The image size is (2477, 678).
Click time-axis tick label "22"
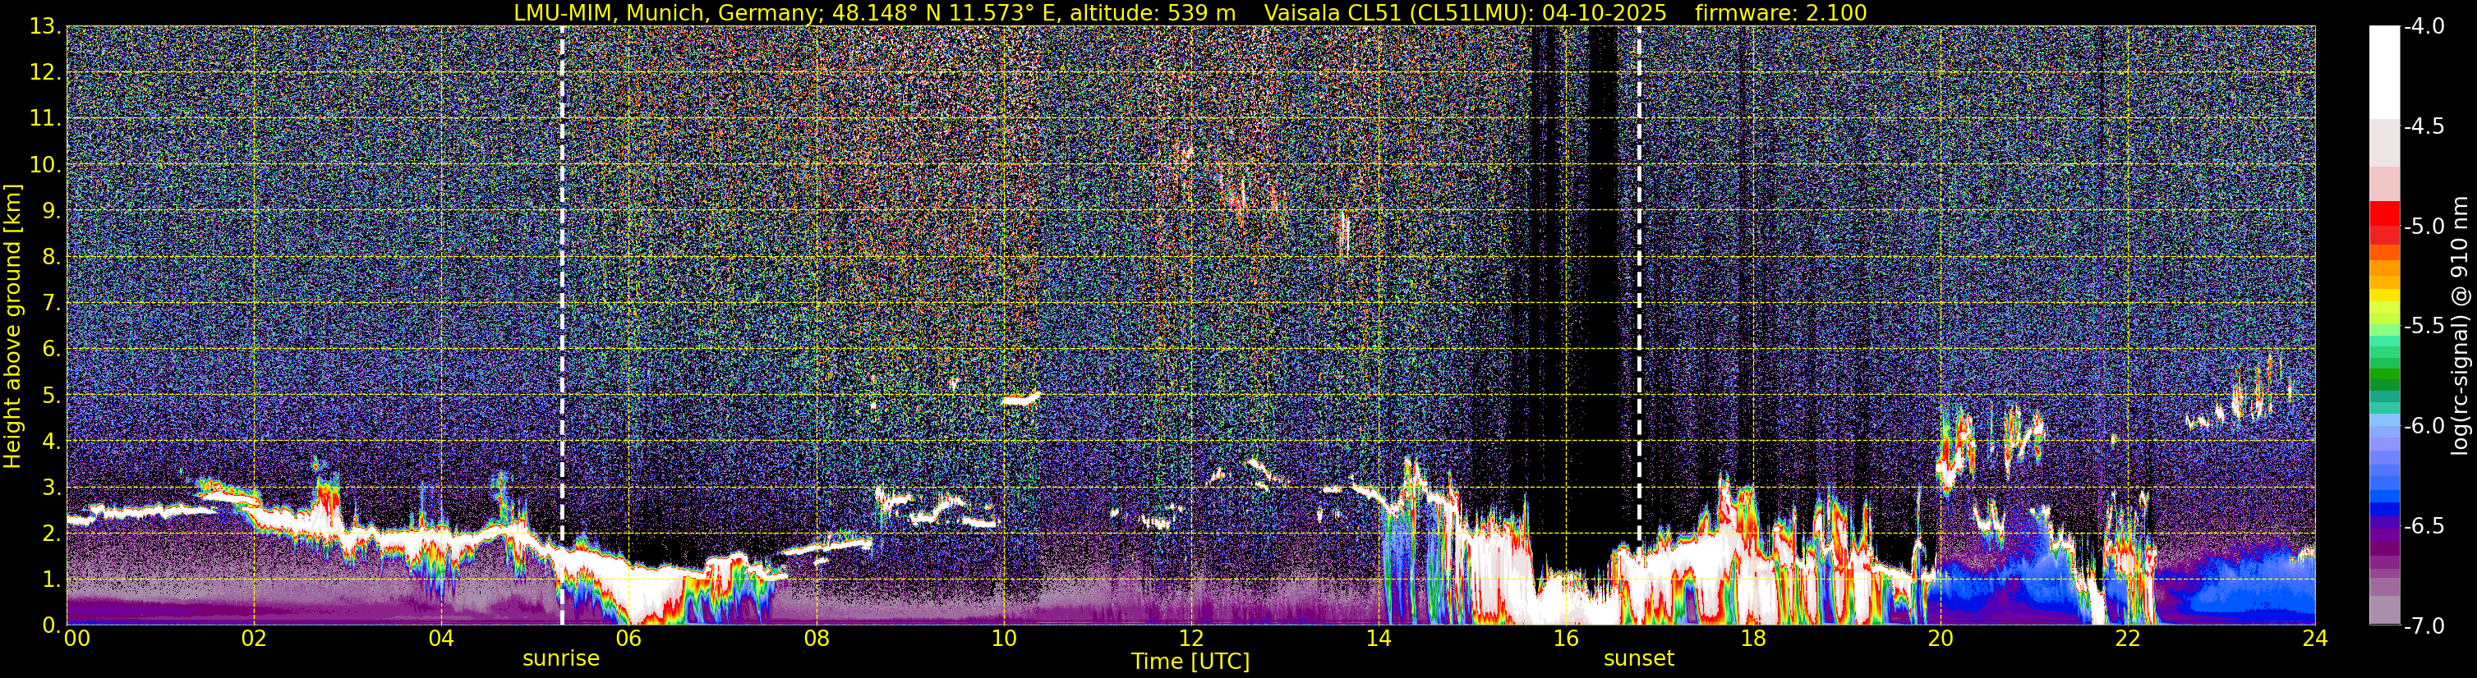(x=2128, y=639)
